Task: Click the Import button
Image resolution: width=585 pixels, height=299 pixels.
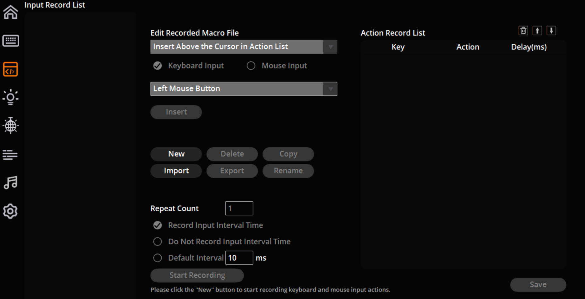Action: [176, 171]
